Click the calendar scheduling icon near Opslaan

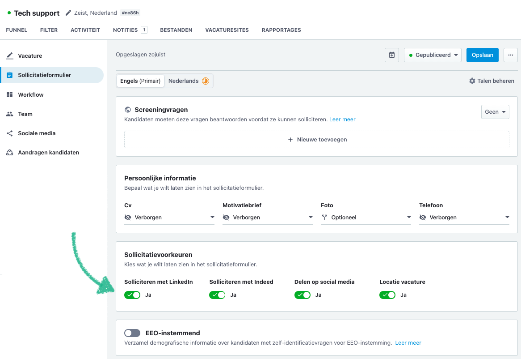(x=392, y=55)
